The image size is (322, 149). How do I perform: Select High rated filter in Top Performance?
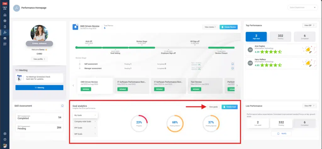pos(256,37)
